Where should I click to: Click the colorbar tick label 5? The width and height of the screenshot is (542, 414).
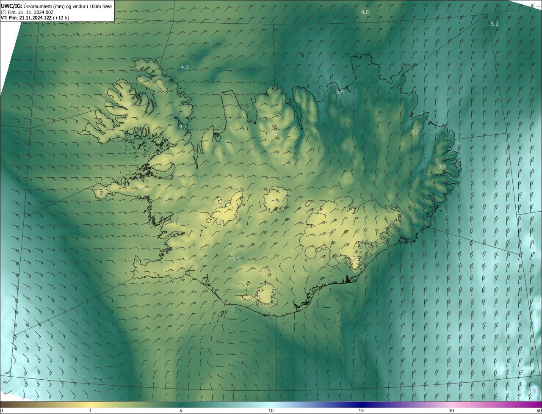[181, 411]
